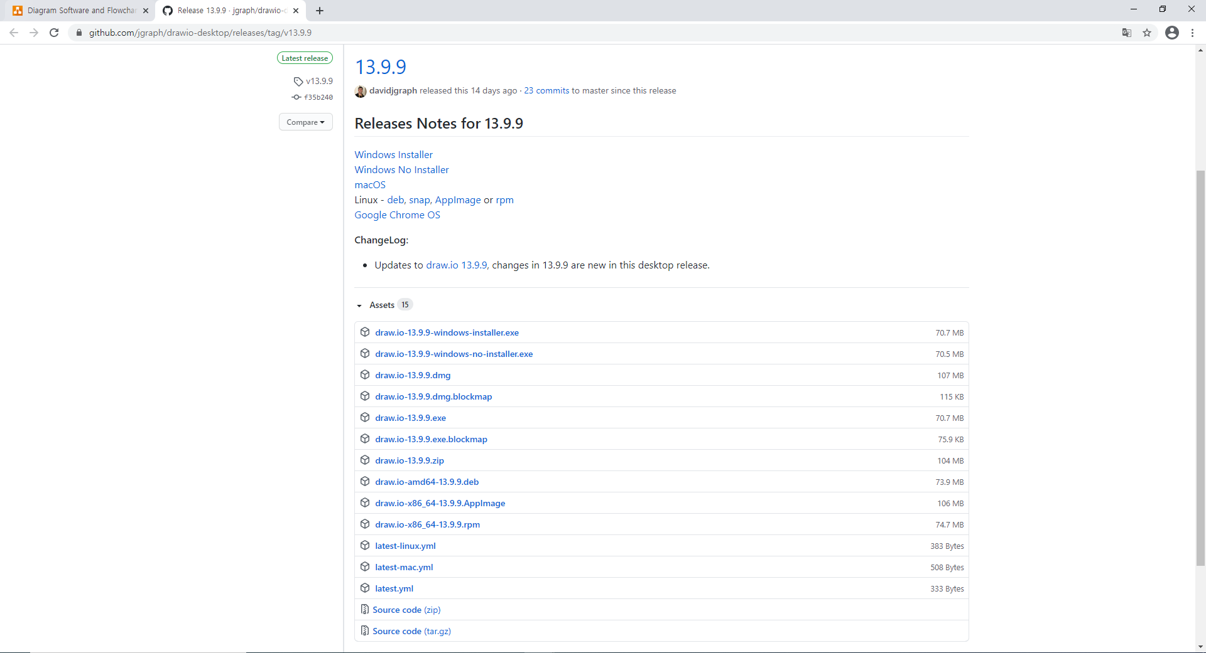Click the Linux snap link
Image resolution: width=1206 pixels, height=653 pixels.
(x=420, y=200)
